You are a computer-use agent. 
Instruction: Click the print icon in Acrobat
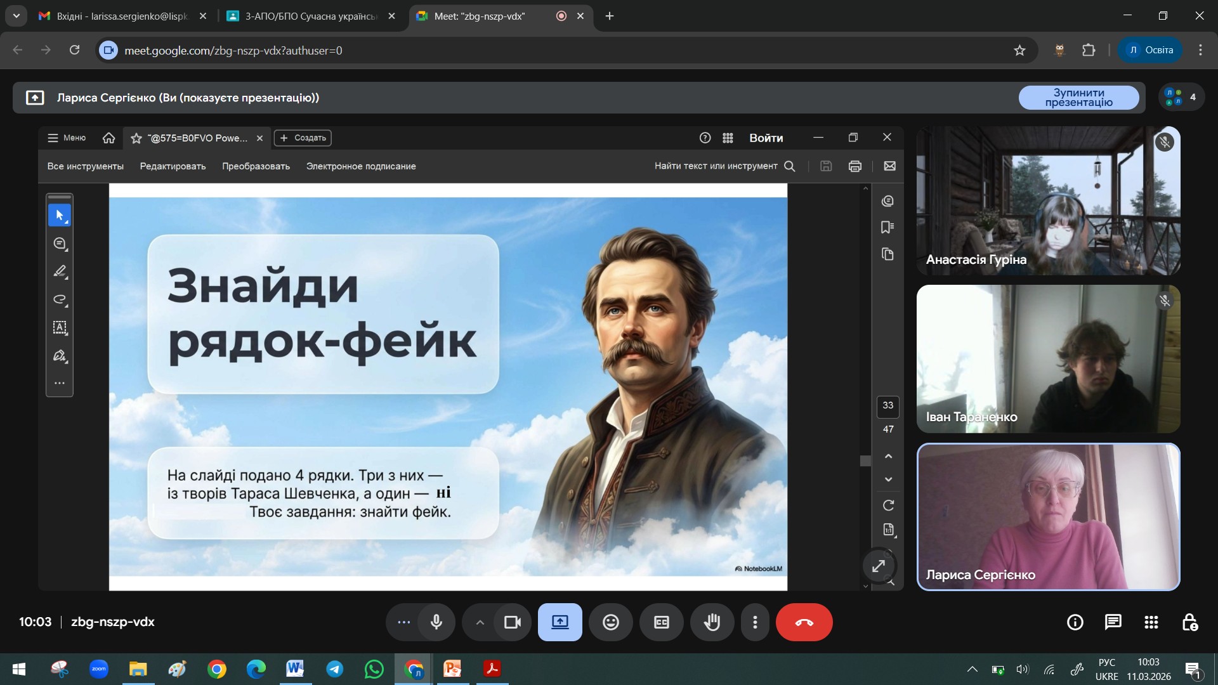click(855, 166)
